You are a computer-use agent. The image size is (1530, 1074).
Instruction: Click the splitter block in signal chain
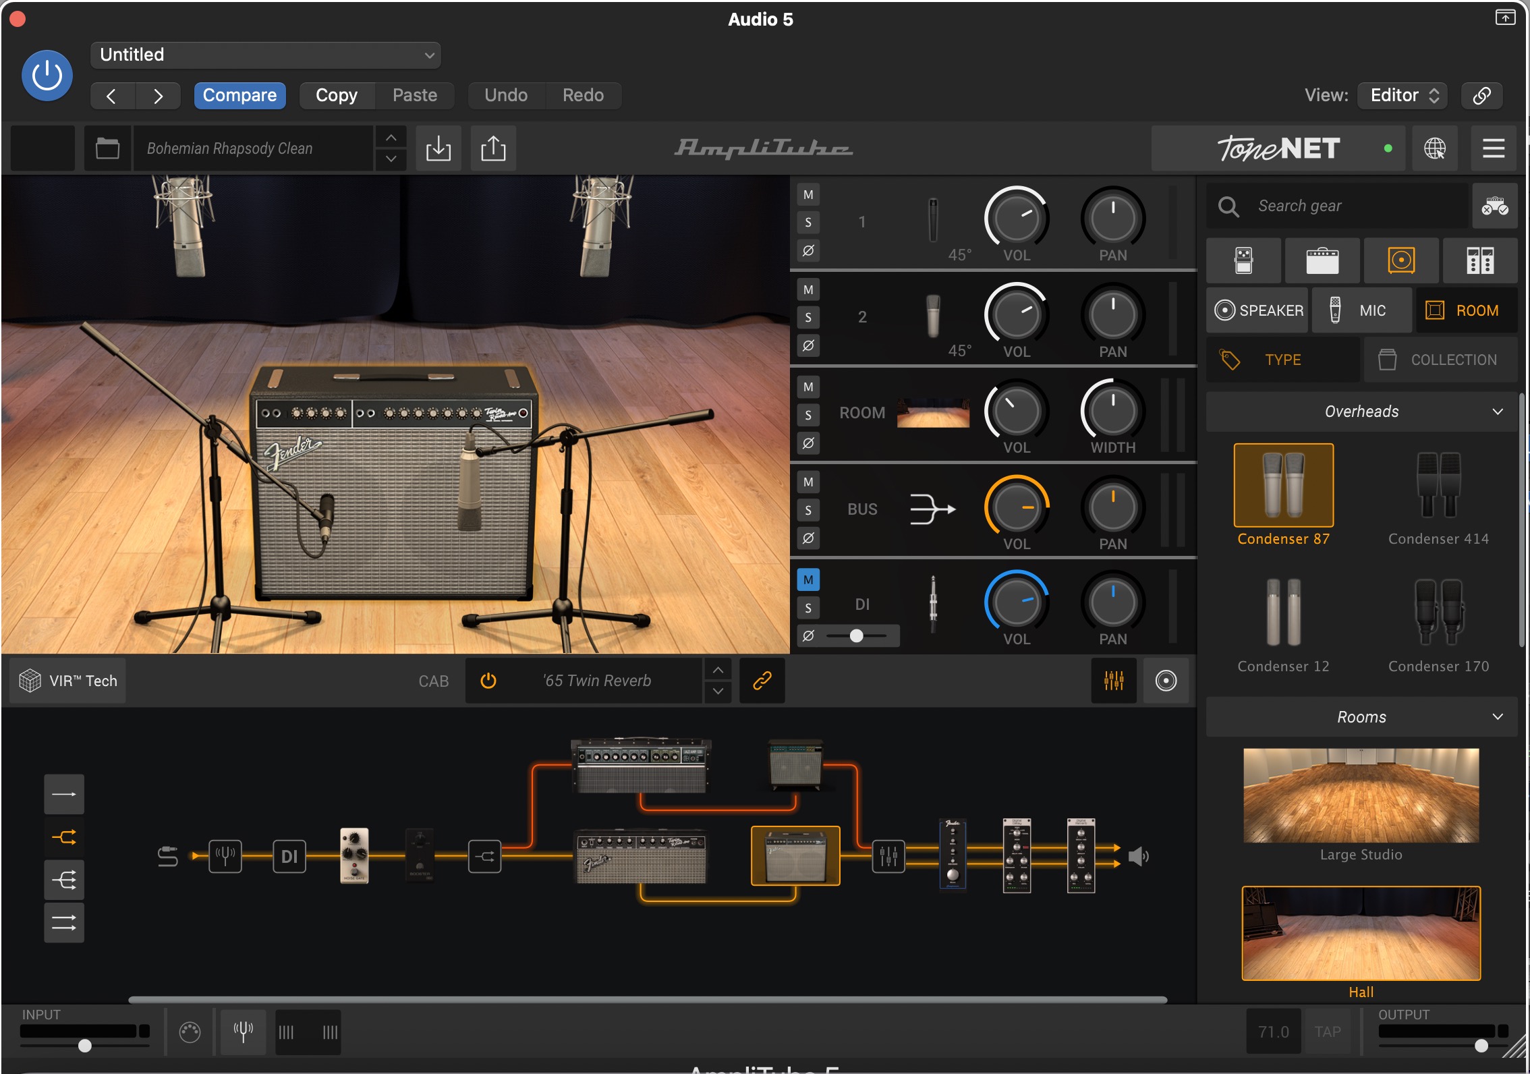(x=484, y=856)
